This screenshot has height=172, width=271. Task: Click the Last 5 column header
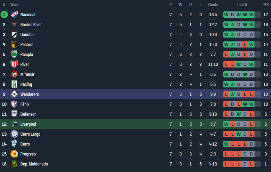point(241,5)
